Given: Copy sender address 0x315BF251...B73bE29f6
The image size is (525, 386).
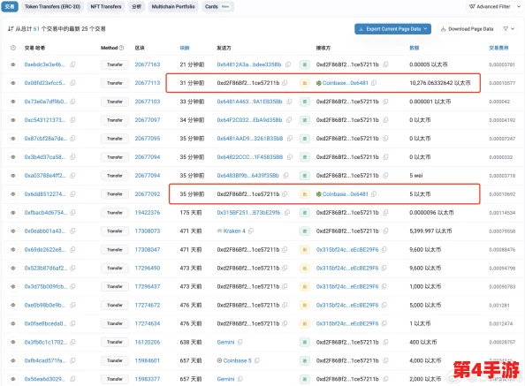Looking at the screenshot, I should click(x=287, y=212).
